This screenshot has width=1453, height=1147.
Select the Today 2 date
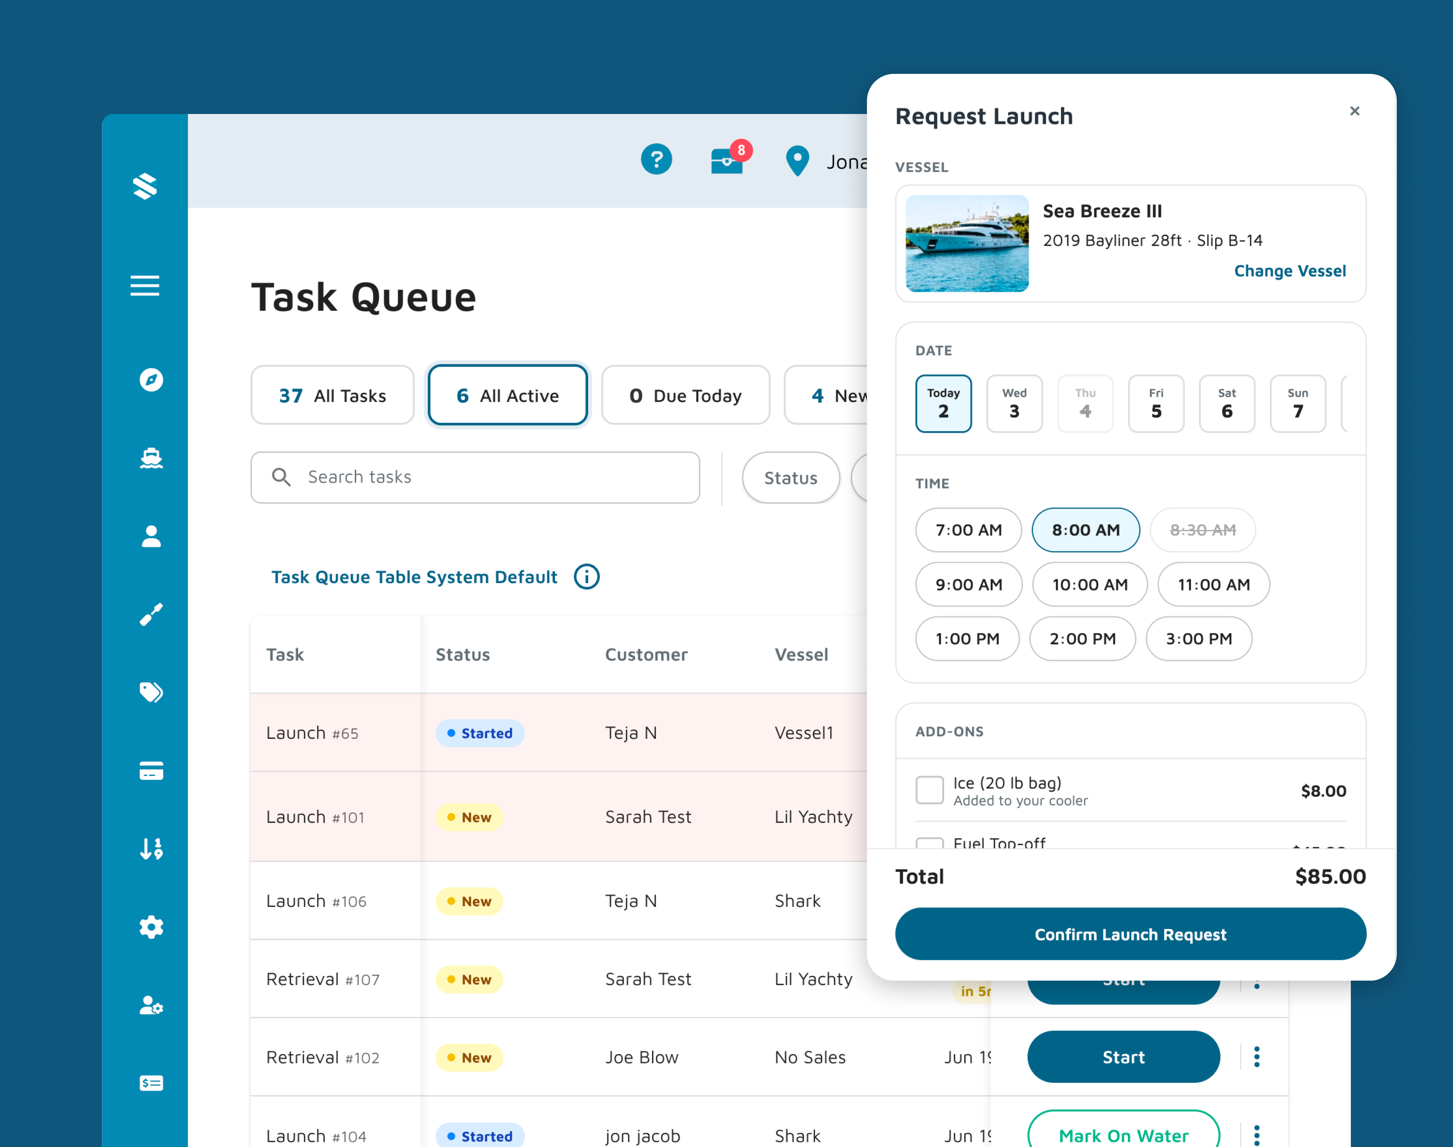(x=944, y=404)
